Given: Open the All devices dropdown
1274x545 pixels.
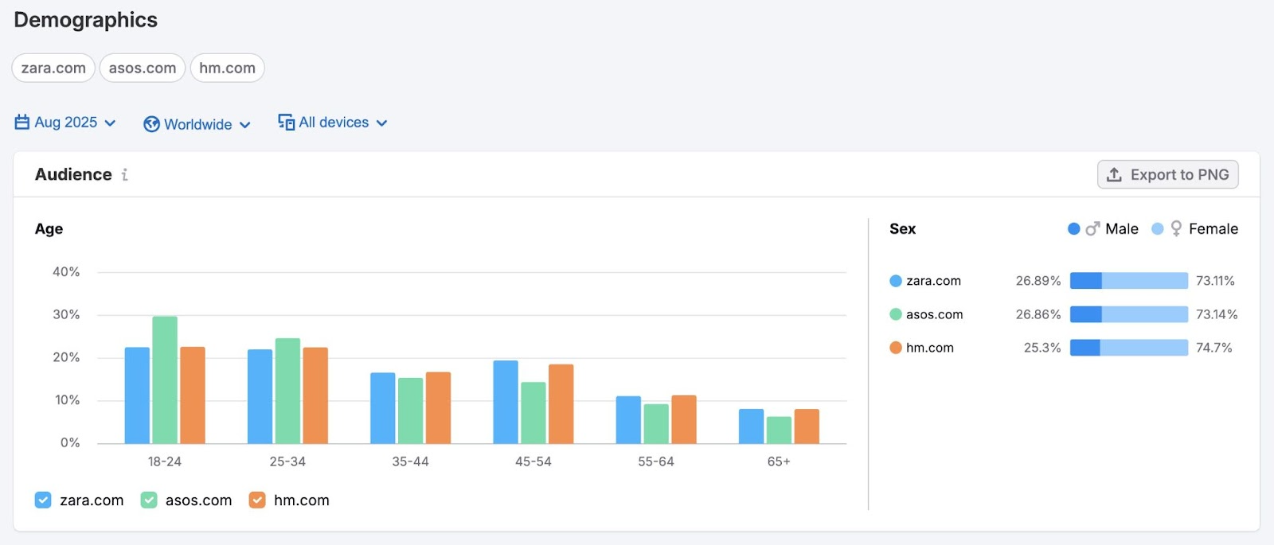Looking at the screenshot, I should pos(333,123).
